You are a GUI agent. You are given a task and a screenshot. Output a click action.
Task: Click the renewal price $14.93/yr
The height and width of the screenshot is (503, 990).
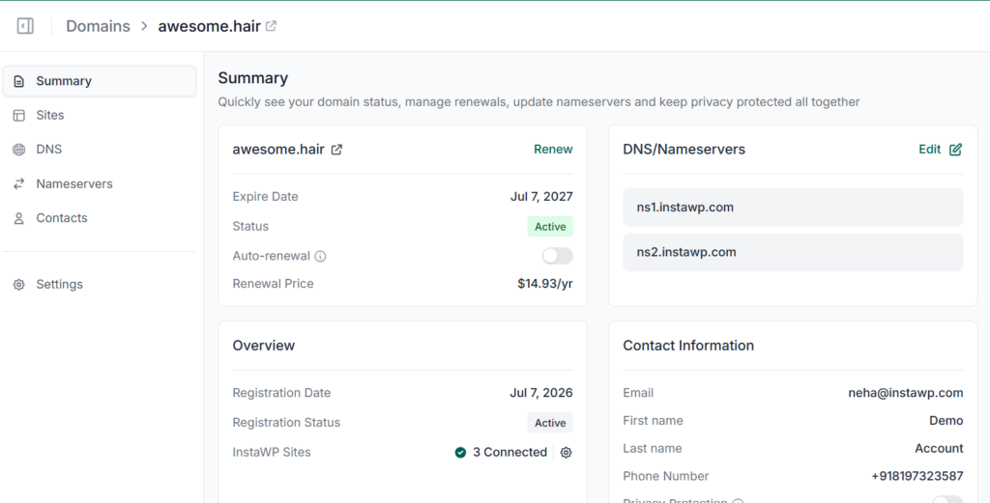point(545,284)
